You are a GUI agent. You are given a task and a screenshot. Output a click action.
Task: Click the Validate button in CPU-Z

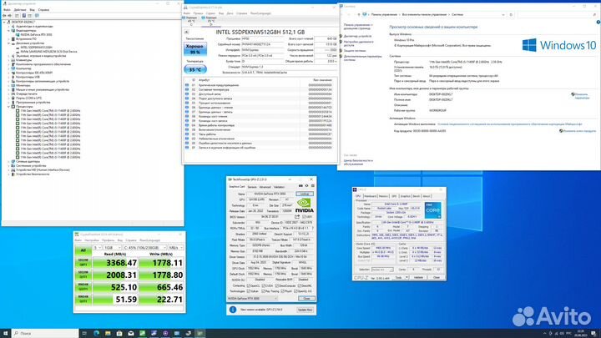pyautogui.click(x=418, y=277)
